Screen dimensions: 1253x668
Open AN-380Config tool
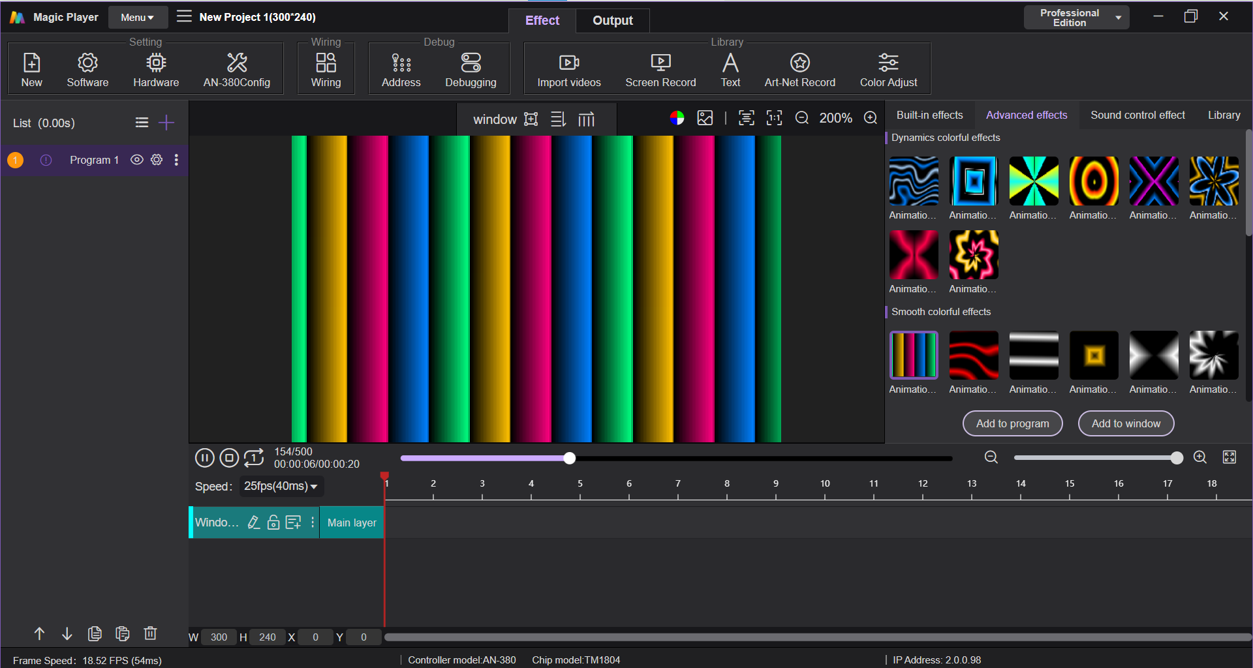click(x=236, y=69)
